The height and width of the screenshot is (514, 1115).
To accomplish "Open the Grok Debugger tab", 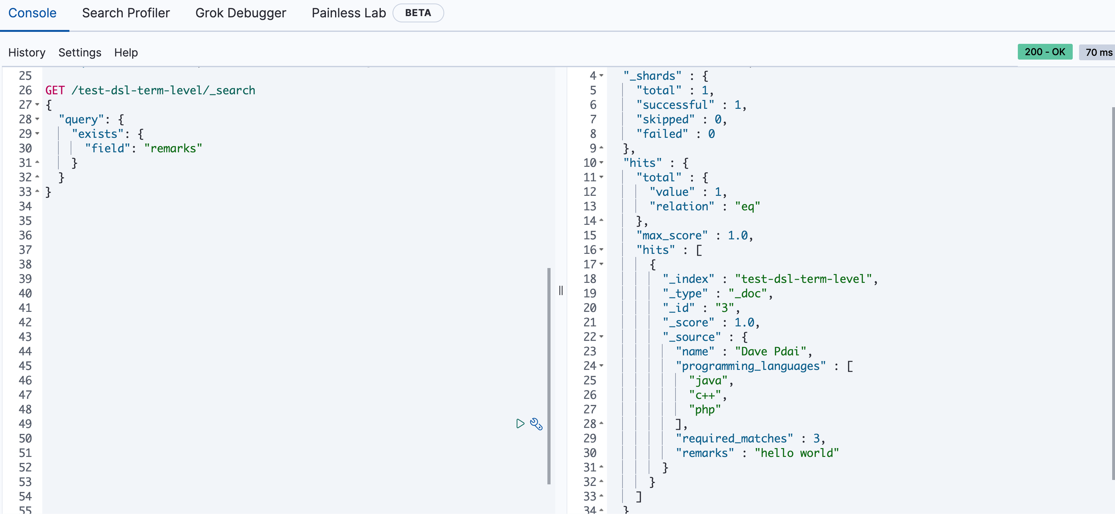I will click(241, 13).
